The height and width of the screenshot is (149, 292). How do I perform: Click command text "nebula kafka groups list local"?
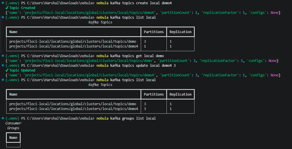pyautogui.click(x=126, y=118)
